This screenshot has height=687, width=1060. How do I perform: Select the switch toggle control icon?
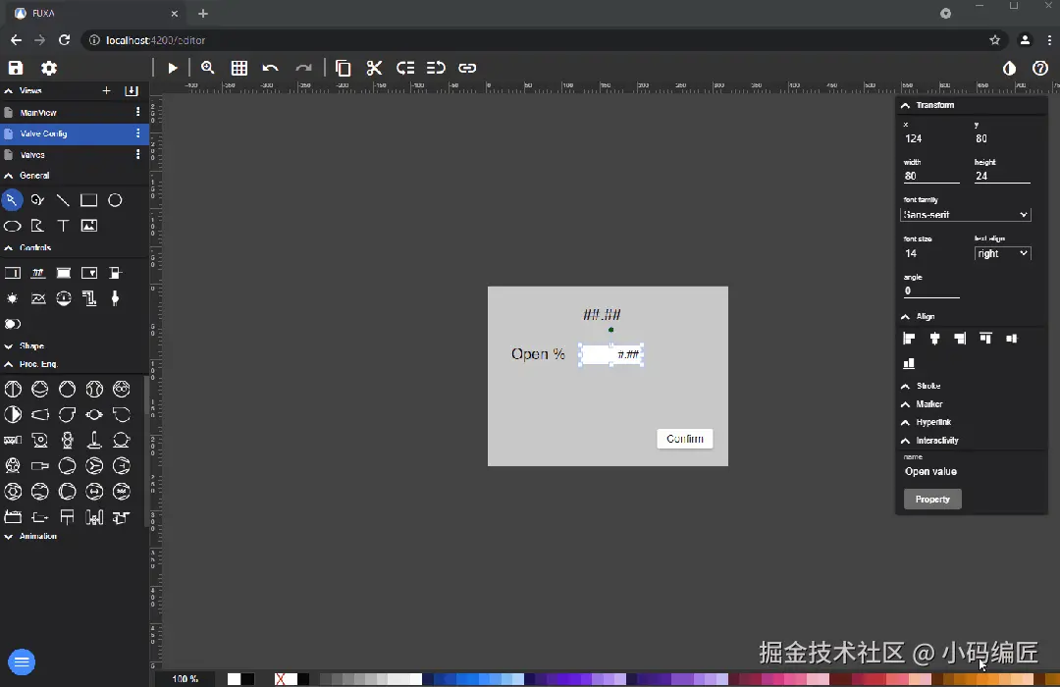(12, 324)
